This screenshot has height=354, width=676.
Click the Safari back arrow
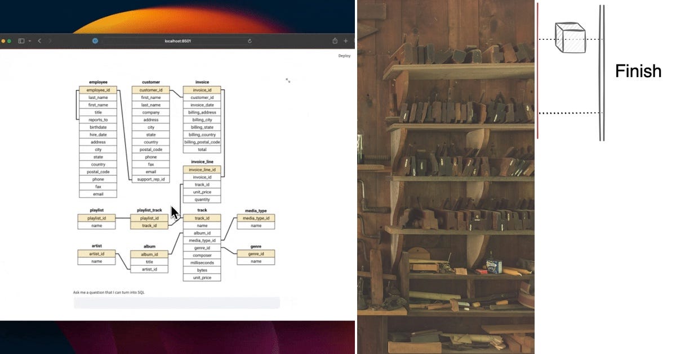tap(39, 40)
